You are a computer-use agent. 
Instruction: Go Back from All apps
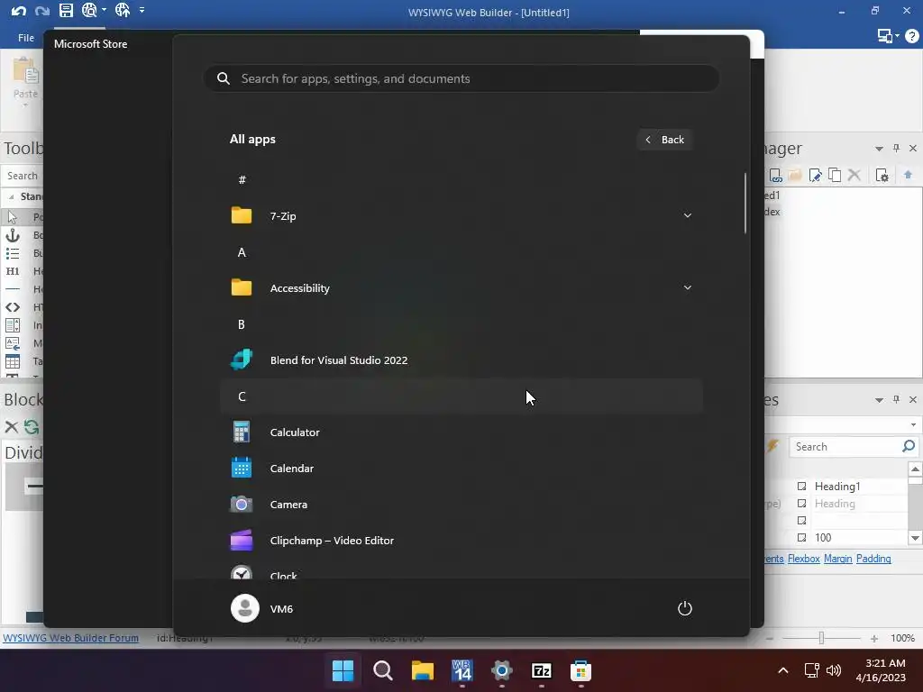(664, 140)
